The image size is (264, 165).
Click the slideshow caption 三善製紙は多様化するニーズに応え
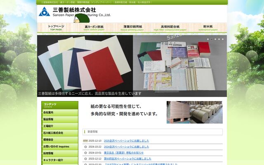click(x=90, y=94)
